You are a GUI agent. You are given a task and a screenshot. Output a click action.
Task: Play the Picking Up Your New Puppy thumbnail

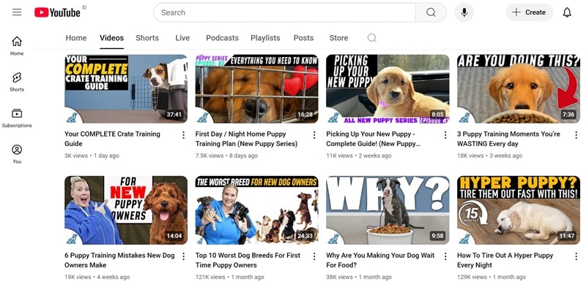click(387, 88)
